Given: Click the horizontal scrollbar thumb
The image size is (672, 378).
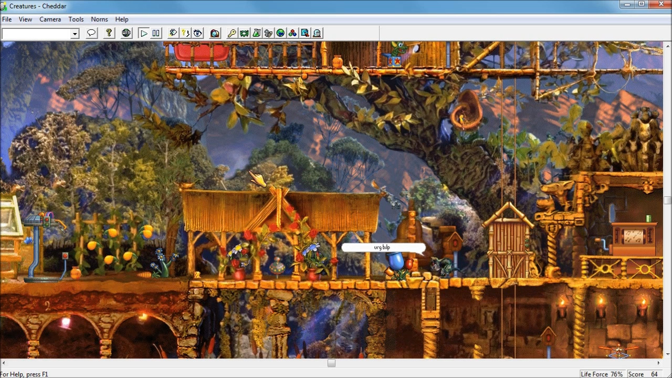Looking at the screenshot, I should click(331, 363).
